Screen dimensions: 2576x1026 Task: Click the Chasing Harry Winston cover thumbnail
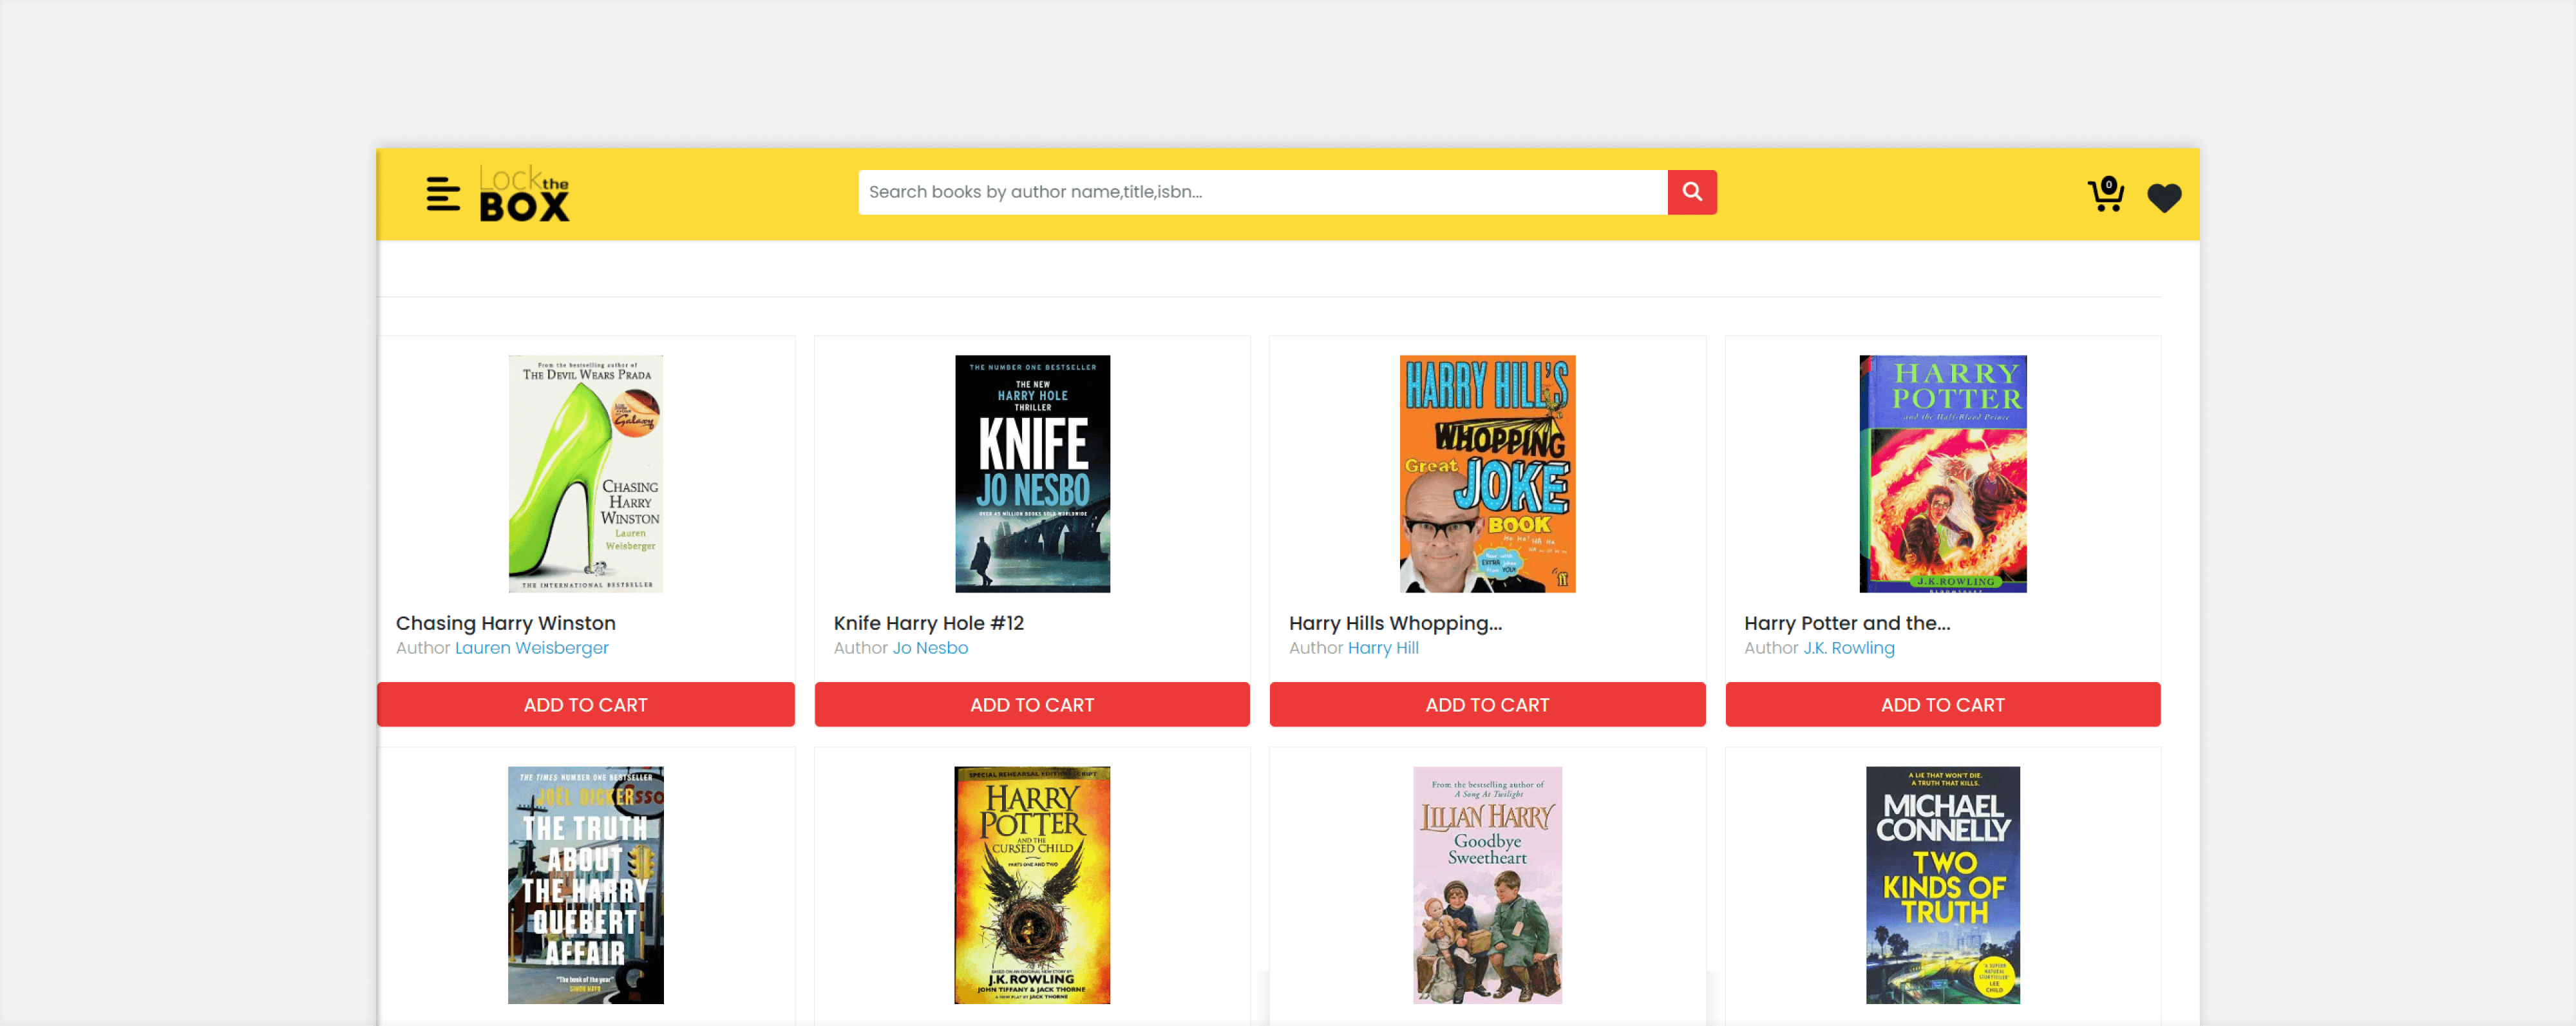click(585, 474)
